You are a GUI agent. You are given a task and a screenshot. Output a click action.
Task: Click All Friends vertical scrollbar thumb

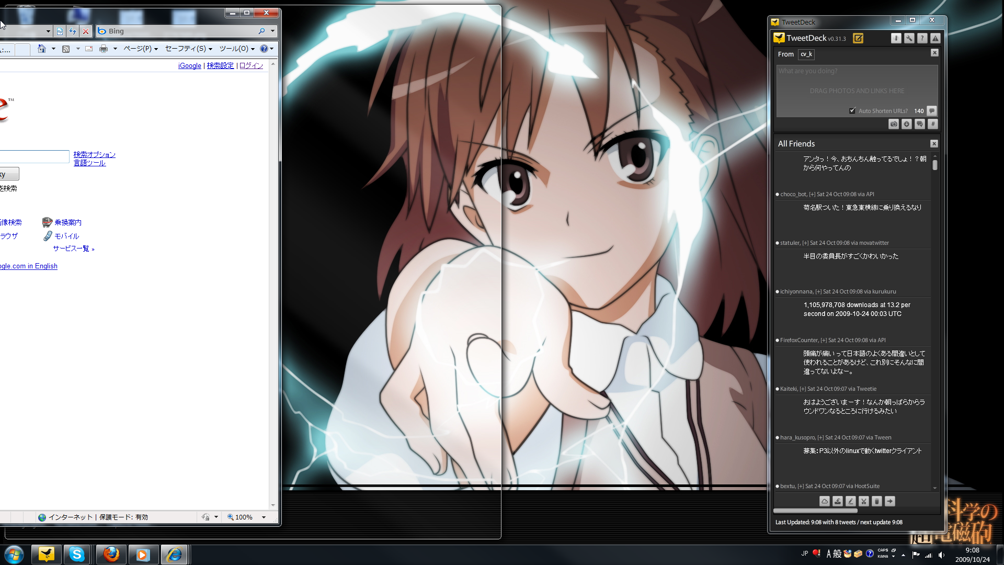(935, 165)
